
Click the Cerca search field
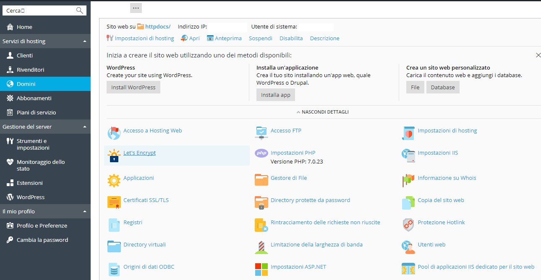pyautogui.click(x=40, y=10)
